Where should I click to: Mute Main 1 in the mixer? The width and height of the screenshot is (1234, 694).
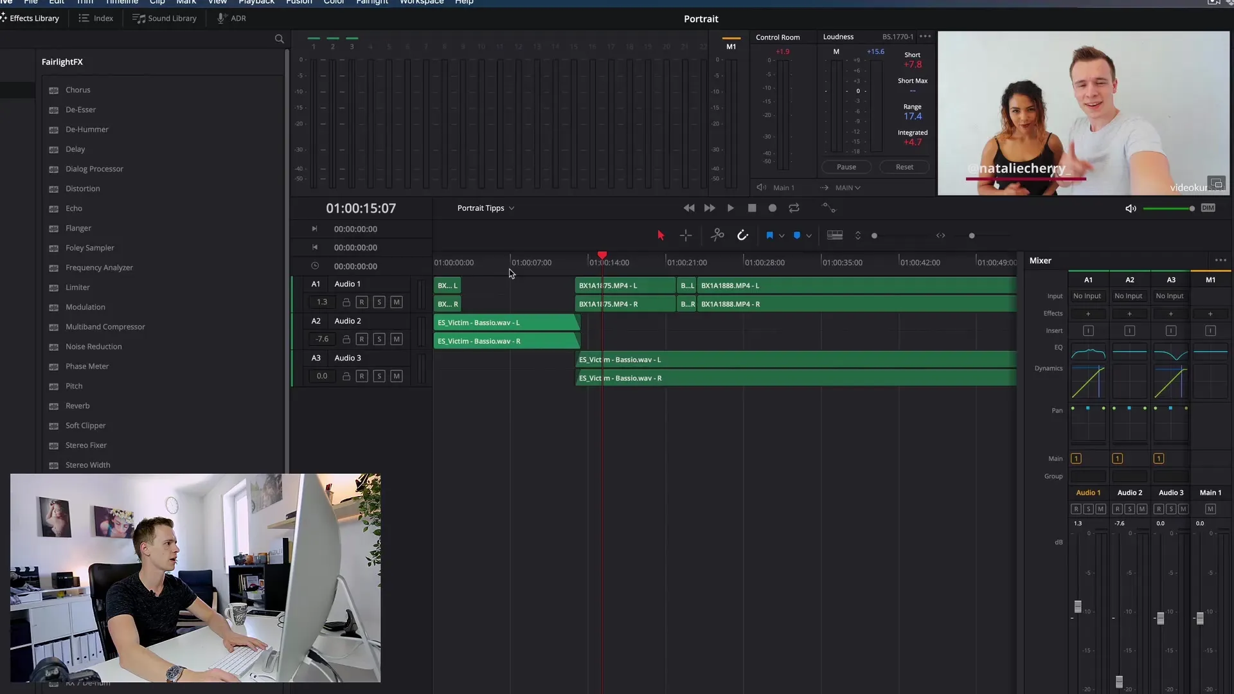point(1210,509)
